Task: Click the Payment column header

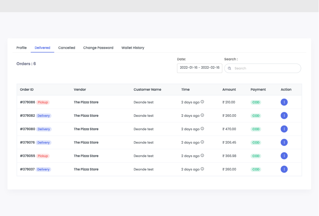Action: (x=258, y=90)
